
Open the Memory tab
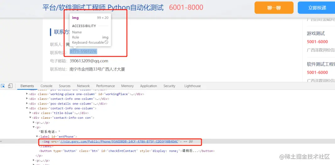[127, 86]
